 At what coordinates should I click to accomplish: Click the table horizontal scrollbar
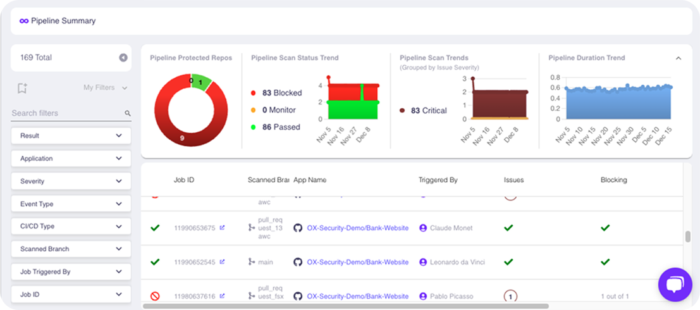point(345,306)
